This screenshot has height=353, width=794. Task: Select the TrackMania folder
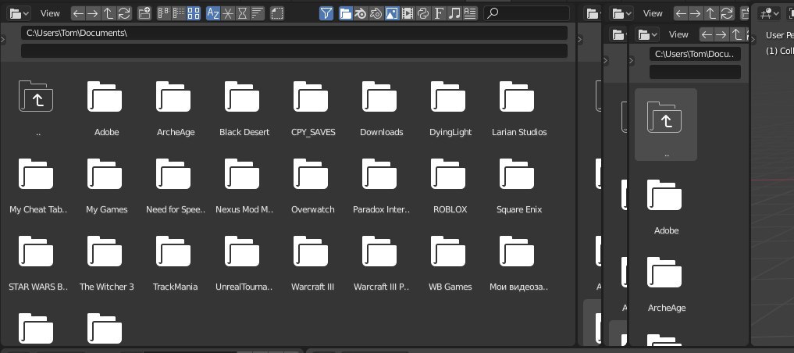[174, 262]
